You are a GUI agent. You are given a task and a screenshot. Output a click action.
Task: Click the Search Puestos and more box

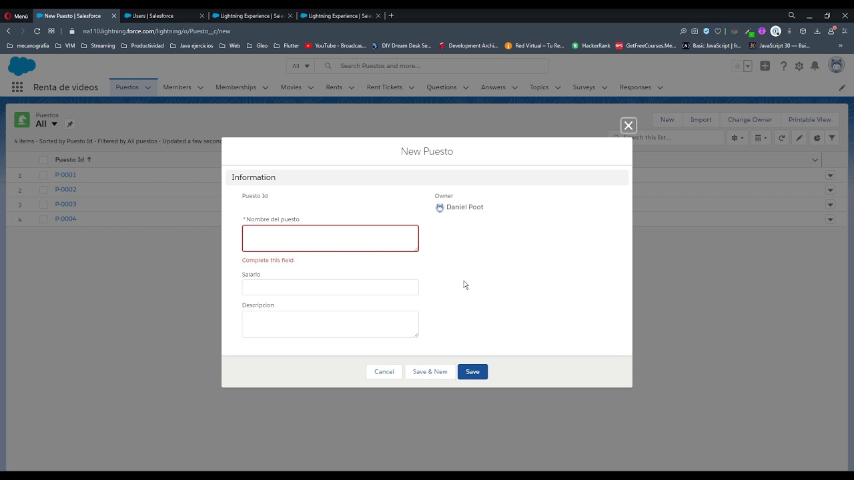pos(432,66)
